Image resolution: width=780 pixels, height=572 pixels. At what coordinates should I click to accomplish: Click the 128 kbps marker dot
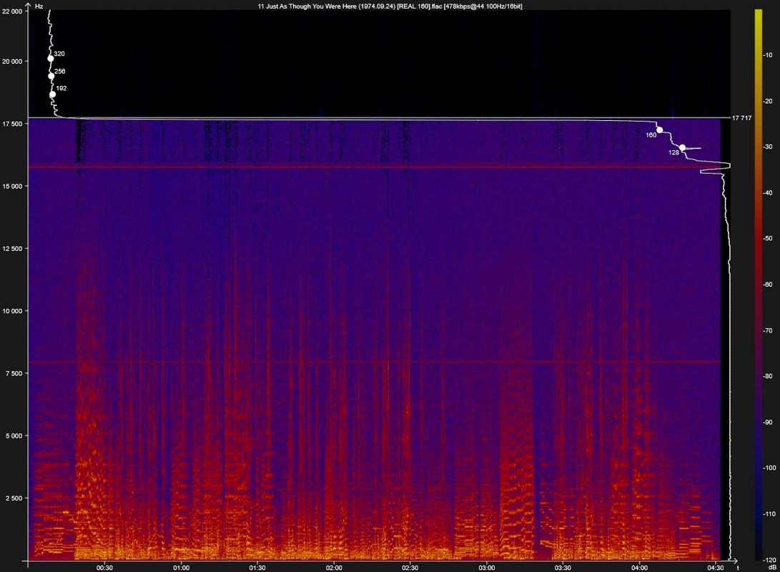(683, 148)
